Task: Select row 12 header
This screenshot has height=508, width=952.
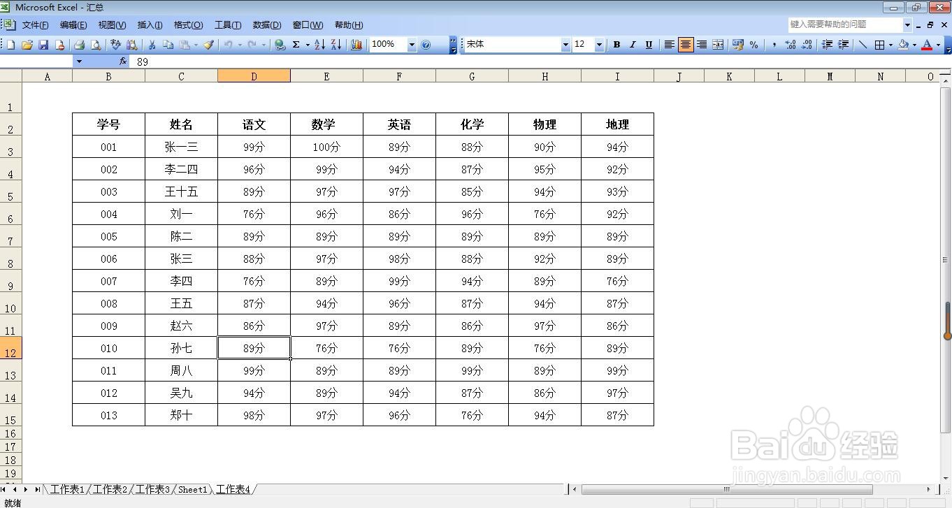Action: coord(10,348)
